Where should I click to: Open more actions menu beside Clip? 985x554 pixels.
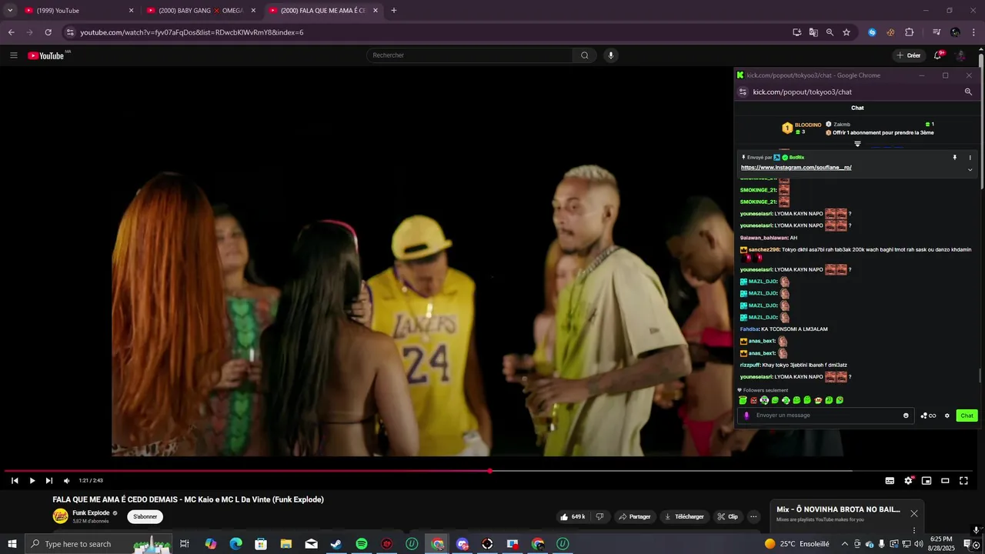tap(754, 517)
